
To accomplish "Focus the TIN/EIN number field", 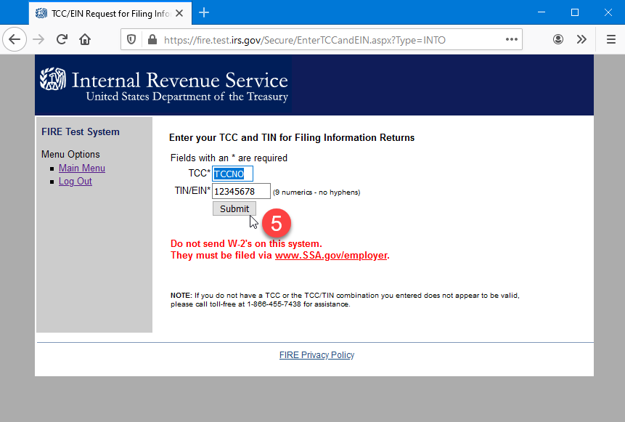I will (241, 192).
